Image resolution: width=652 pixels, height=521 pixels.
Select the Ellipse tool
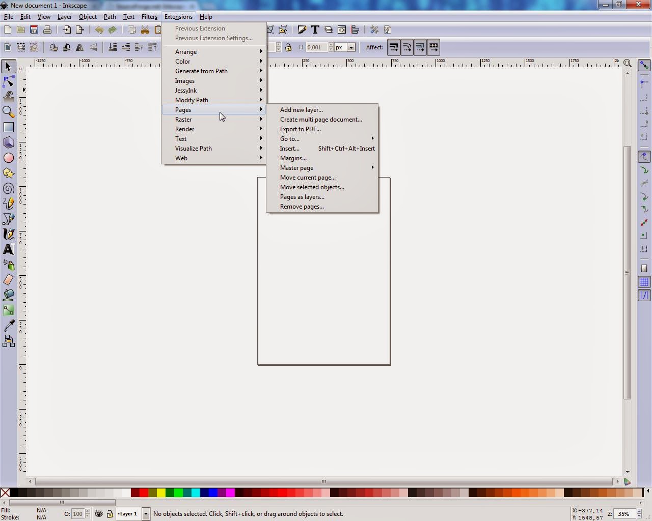(x=9, y=158)
